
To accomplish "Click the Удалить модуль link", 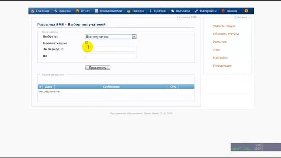I will 224,26.
